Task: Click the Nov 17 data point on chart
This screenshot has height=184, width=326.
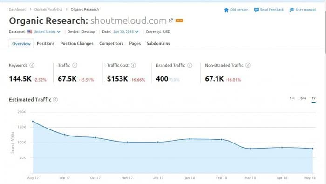Action: 127,142
